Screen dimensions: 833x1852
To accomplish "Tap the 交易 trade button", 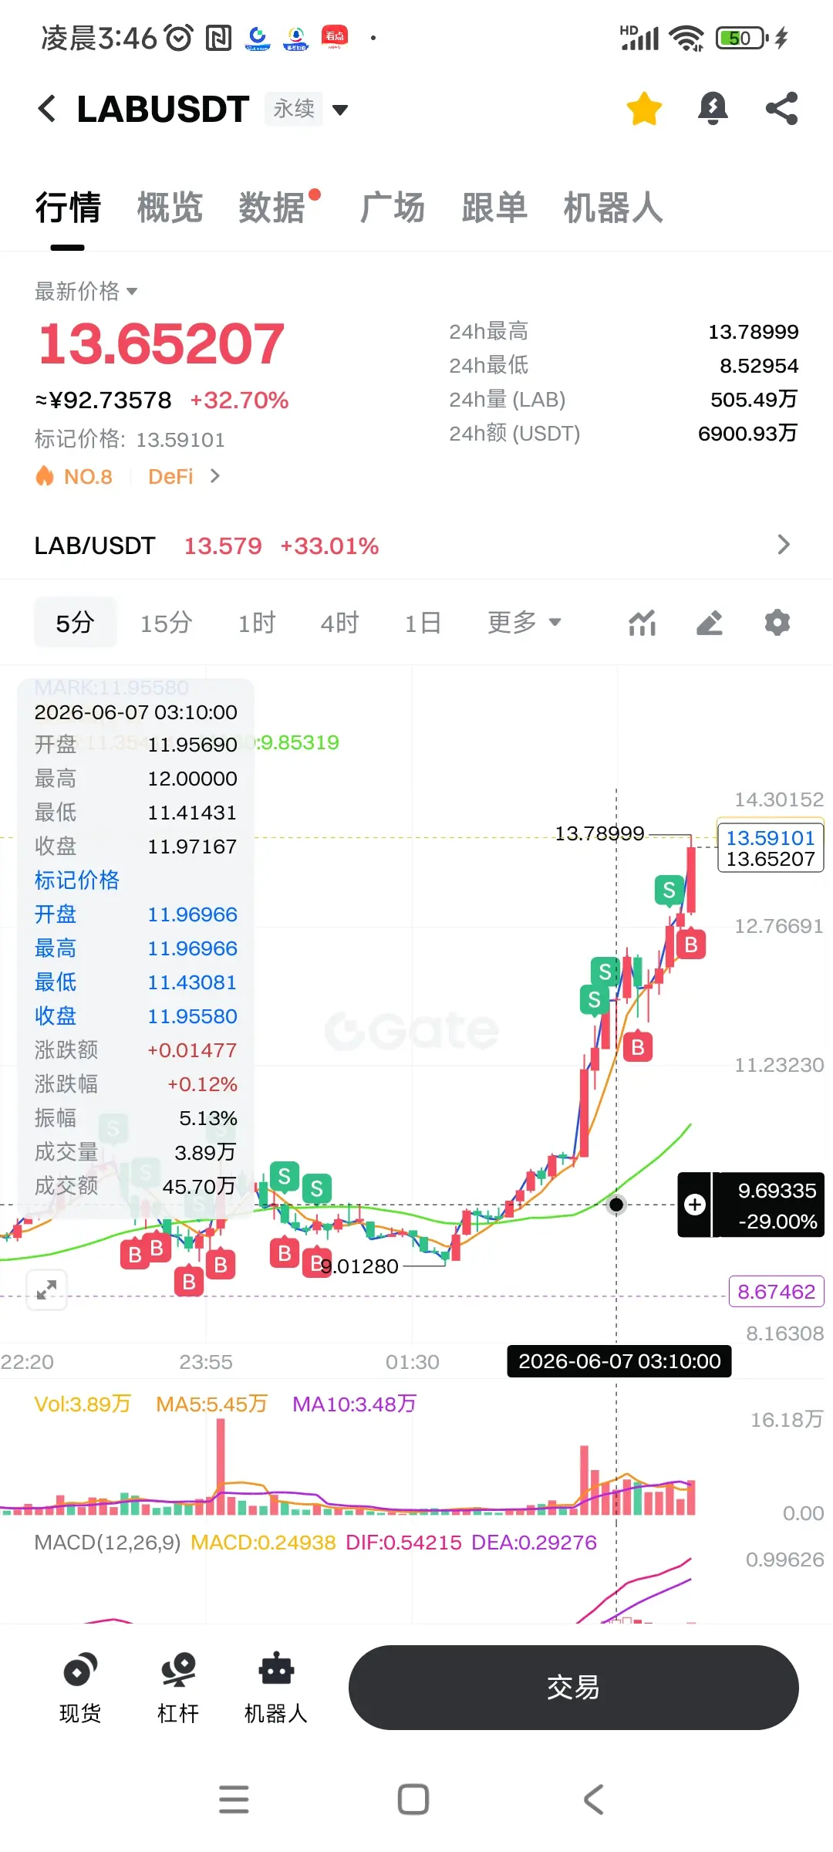I will coord(573,1688).
